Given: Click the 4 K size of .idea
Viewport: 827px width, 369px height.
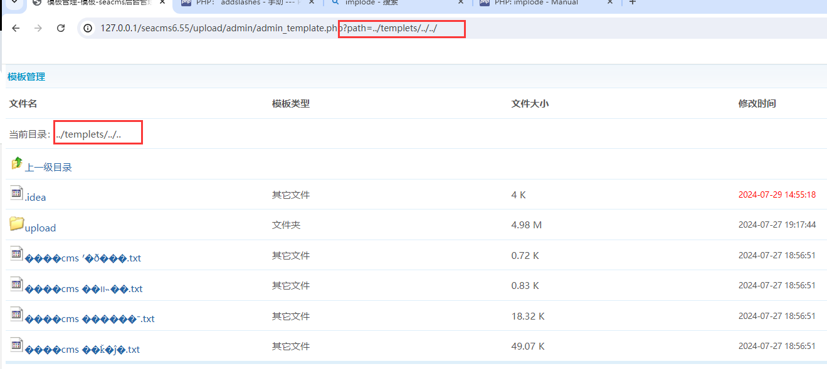Looking at the screenshot, I should click(519, 195).
